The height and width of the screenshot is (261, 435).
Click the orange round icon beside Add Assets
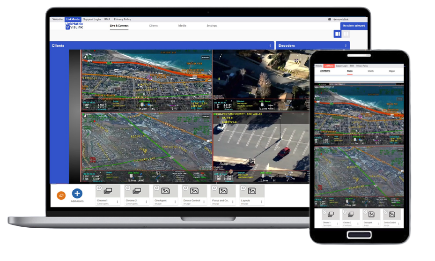click(61, 195)
